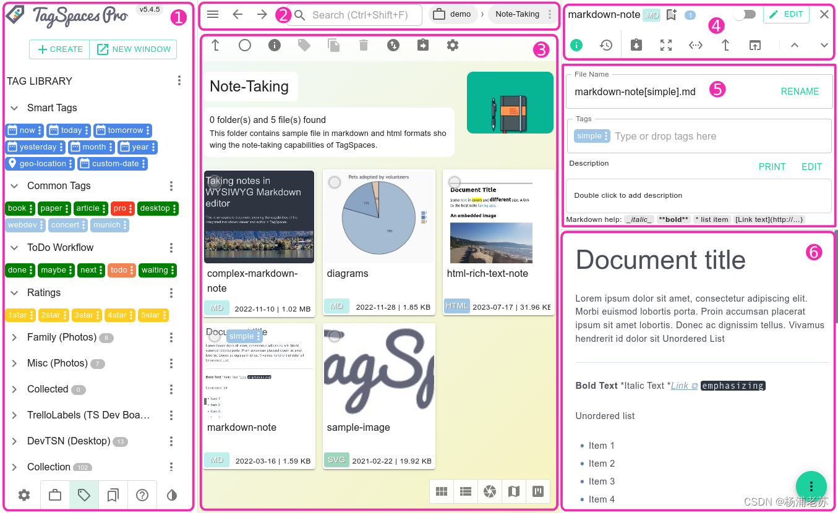
Task: Click the orange todo tag
Action: [x=122, y=270]
